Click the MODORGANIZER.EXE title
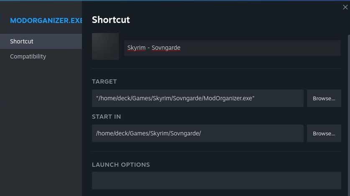Image resolution: width=350 pixels, height=196 pixels. coord(46,20)
